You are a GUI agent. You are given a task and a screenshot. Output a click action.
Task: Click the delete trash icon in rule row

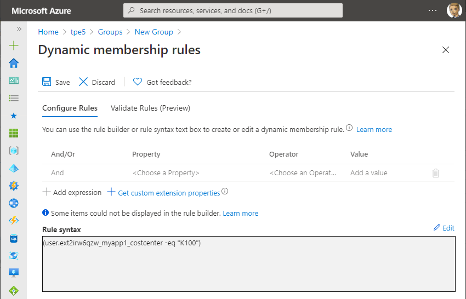436,173
